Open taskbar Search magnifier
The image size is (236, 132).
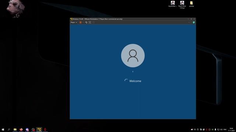(9, 129)
